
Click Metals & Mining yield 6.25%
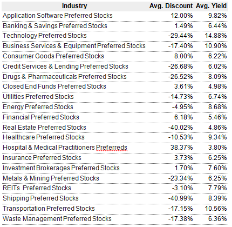(x=217, y=178)
